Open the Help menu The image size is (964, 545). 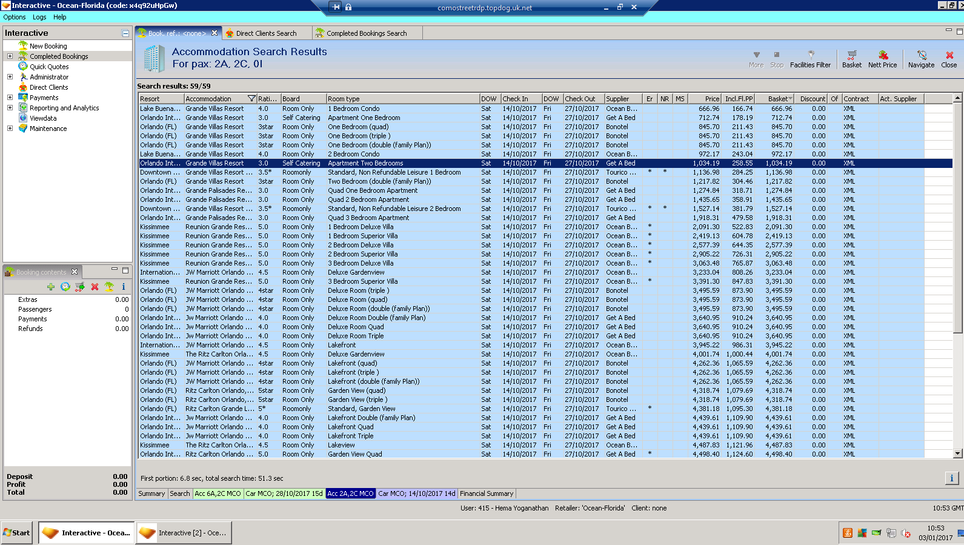tap(60, 17)
